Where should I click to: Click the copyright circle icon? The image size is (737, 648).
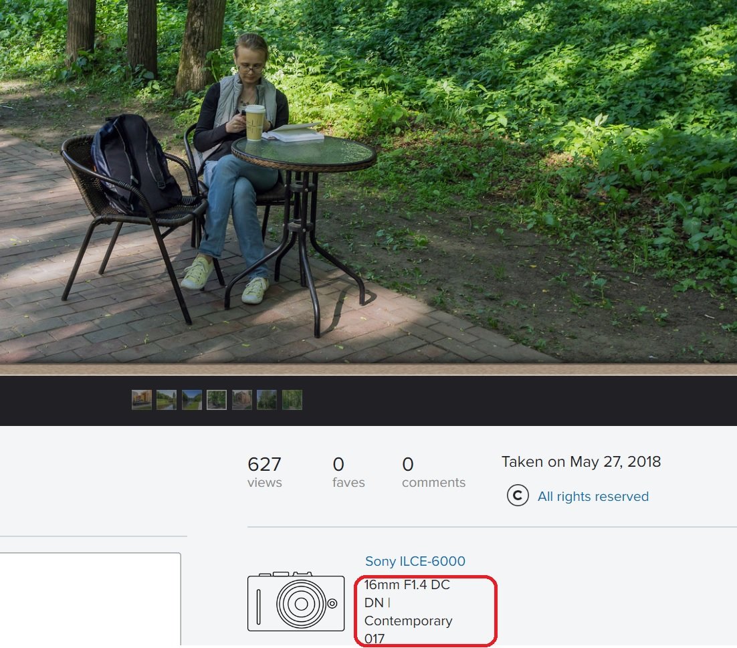518,496
